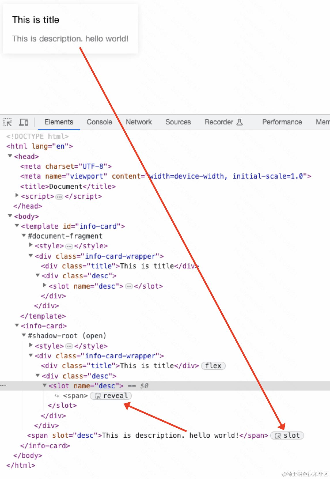Image resolution: width=330 pixels, height=479 pixels.
Task: Expand ellipsis in template slot tag
Action: tap(129, 287)
